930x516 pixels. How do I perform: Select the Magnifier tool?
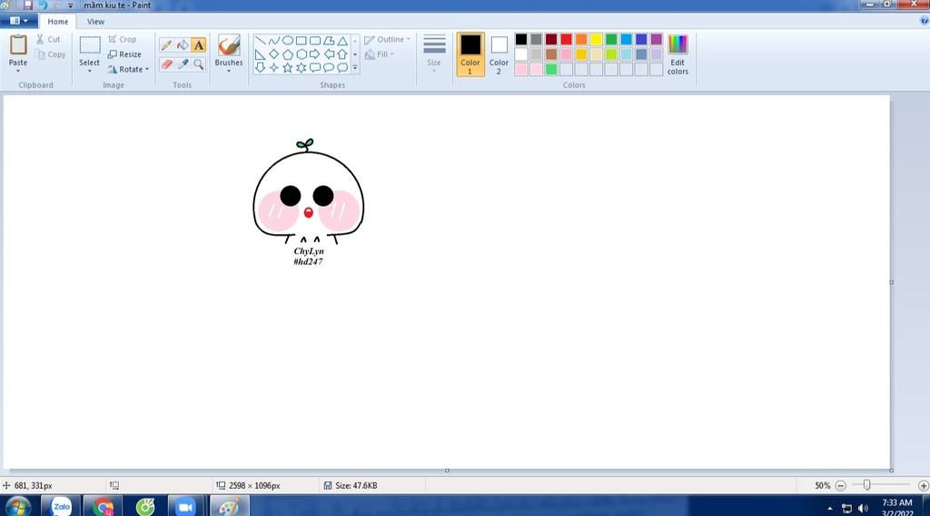199,64
